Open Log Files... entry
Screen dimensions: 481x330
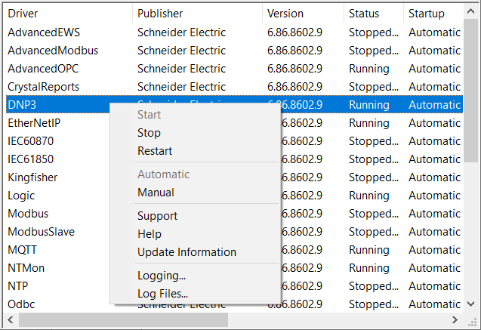[x=162, y=294]
